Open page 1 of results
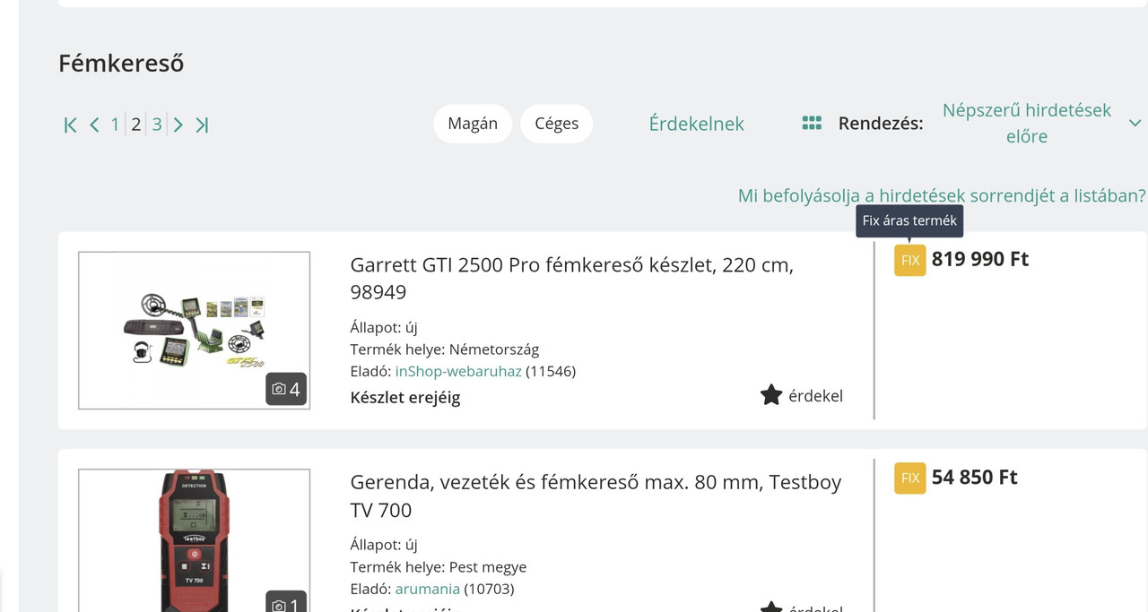The width and height of the screenshot is (1148, 612). pos(115,125)
